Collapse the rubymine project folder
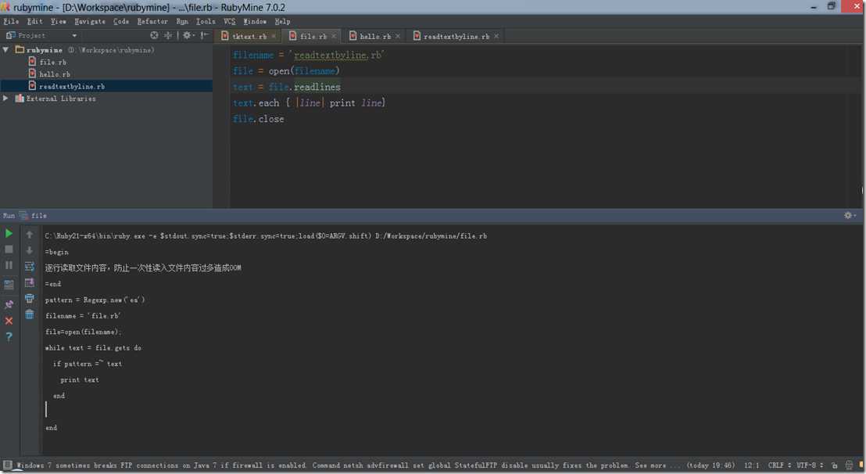 point(5,50)
